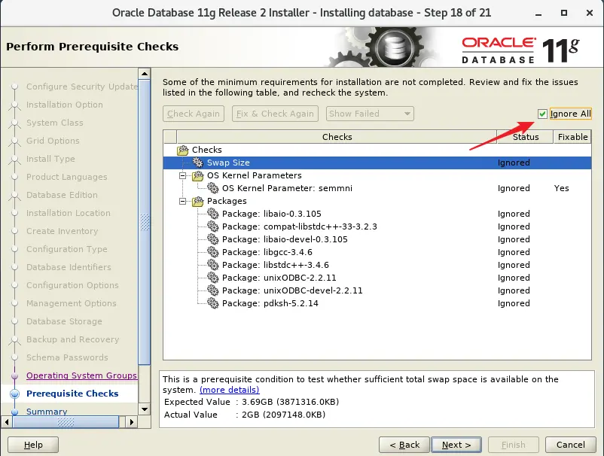The width and height of the screenshot is (604, 456).
Task: Click Schema Passwords step in sidebar
Action: point(67,357)
